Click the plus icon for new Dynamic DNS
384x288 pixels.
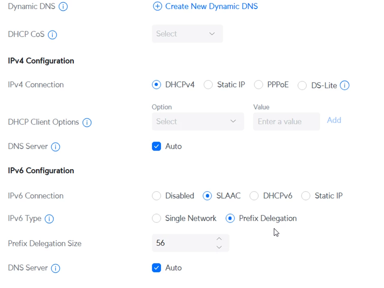[x=157, y=7]
